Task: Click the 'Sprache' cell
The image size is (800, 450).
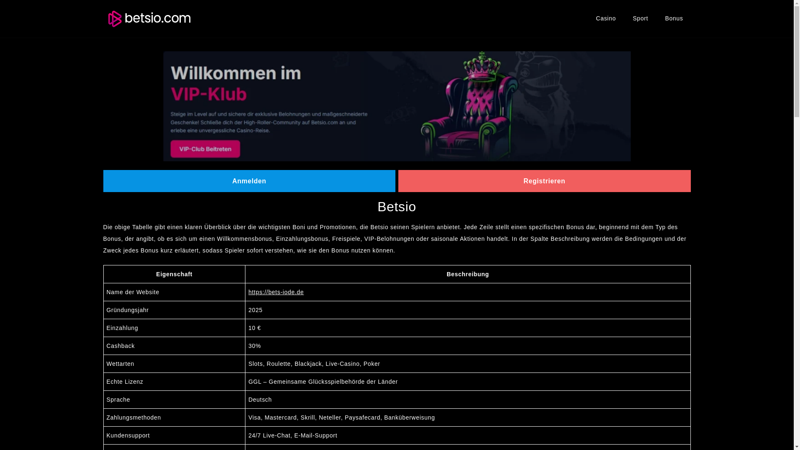Action: pyautogui.click(x=174, y=400)
